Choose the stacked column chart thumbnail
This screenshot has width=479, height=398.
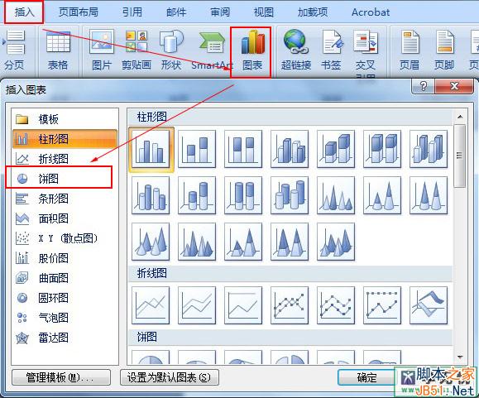pyautogui.click(x=197, y=149)
